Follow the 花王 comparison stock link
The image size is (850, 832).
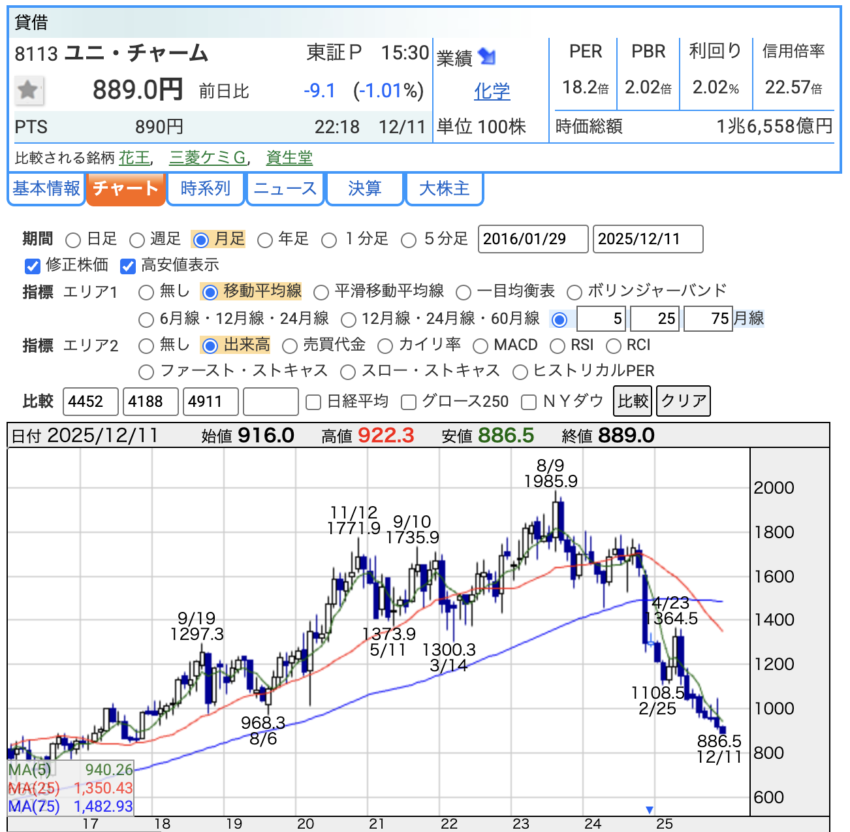tap(134, 157)
